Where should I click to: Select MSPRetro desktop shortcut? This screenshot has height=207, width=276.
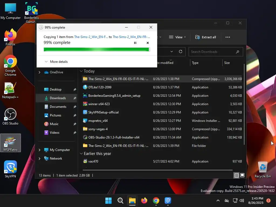[x=11, y=143]
